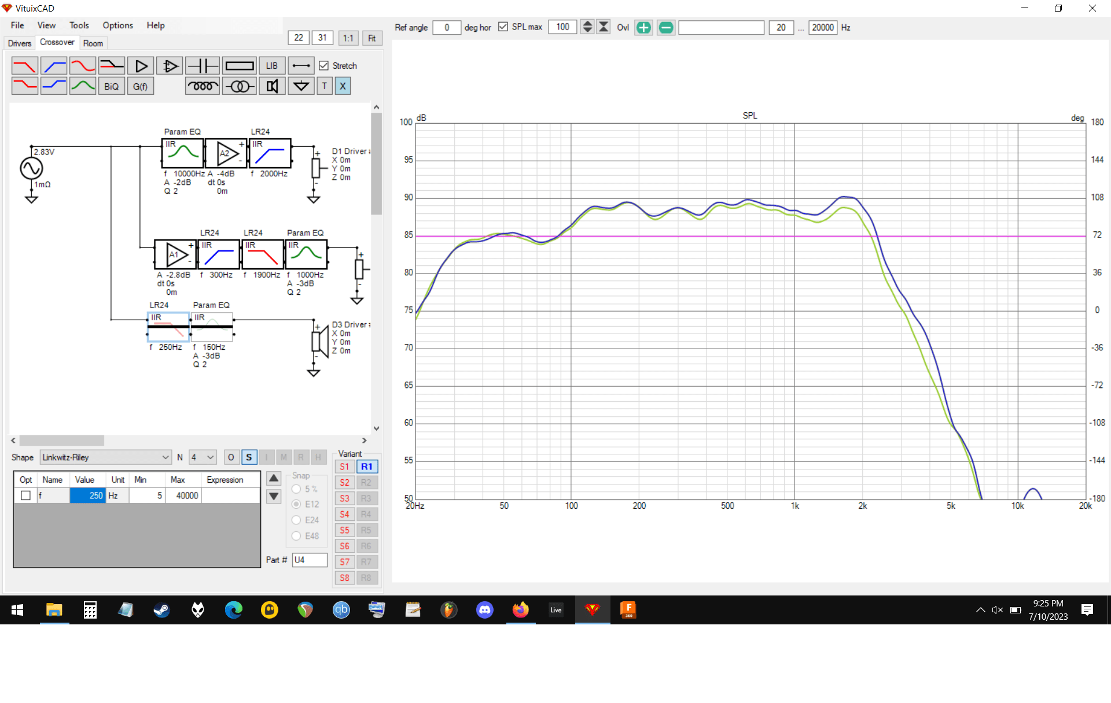Open the Shape Linkwitz-Riley dropdown
The image size is (1111, 703).
tap(106, 457)
